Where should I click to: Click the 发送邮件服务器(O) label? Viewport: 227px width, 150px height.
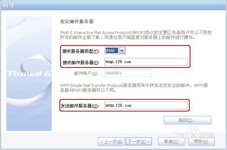point(80,106)
